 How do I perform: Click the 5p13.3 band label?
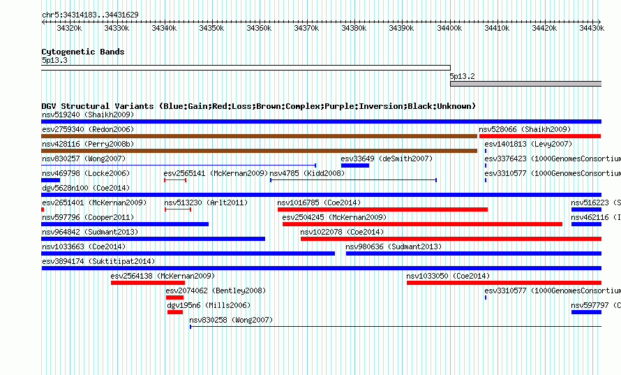pos(54,60)
